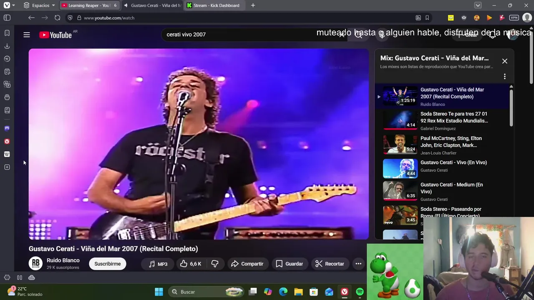
Task: Select the Gustavo Cerati Viña del Mar tab
Action: coord(152,5)
